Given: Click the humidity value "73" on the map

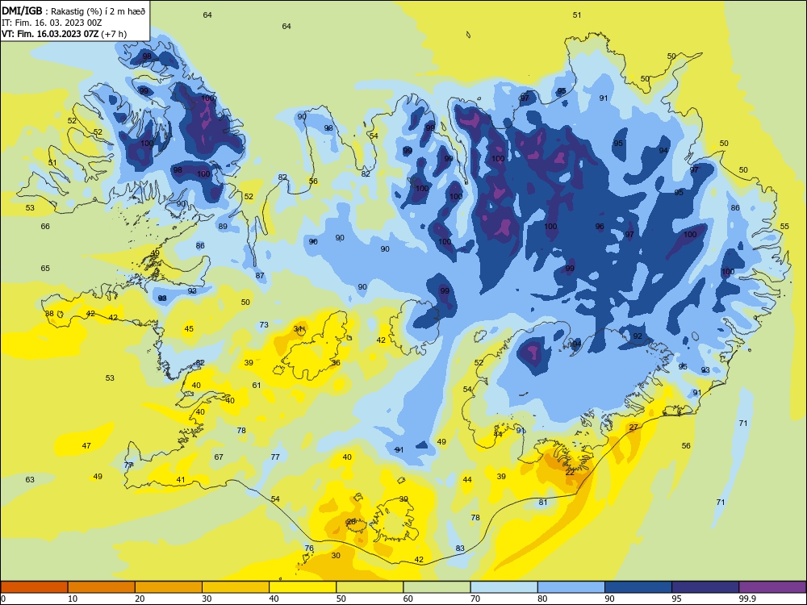Looking at the screenshot, I should [x=264, y=324].
